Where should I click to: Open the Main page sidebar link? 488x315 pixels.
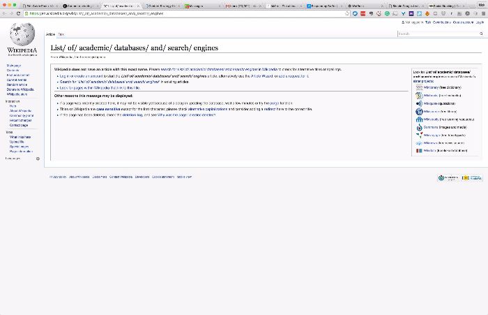[13, 66]
